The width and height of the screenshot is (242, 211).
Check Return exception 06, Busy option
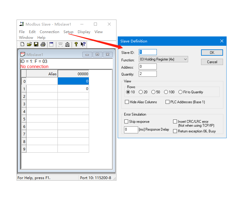tap(175, 131)
